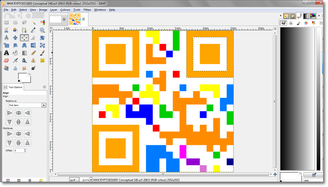Select the Paintbrush tool
328x187 pixels.
(x=42, y=53)
